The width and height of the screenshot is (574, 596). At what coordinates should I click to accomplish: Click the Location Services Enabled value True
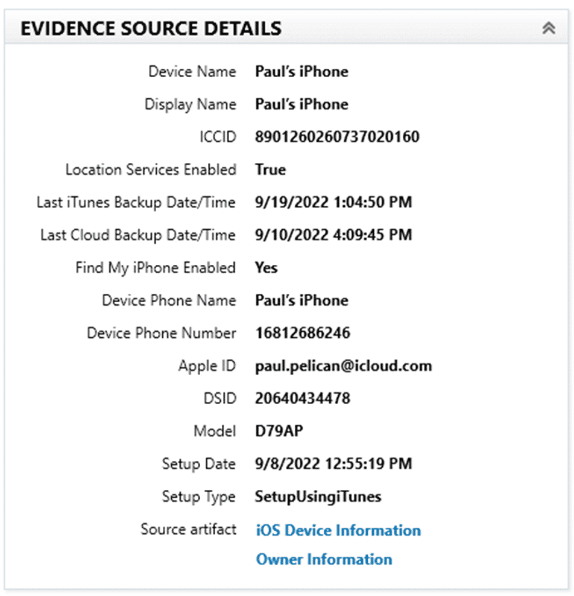click(271, 170)
